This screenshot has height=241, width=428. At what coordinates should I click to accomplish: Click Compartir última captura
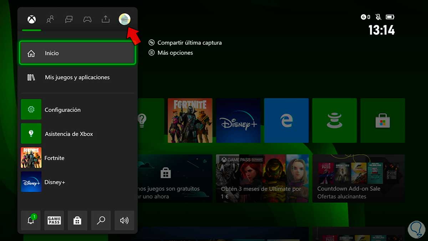[189, 42]
